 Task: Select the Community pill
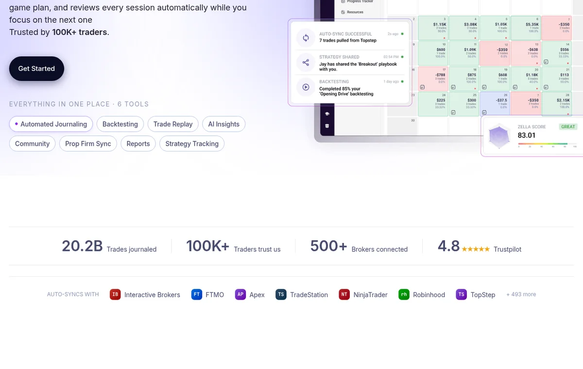tap(32, 143)
